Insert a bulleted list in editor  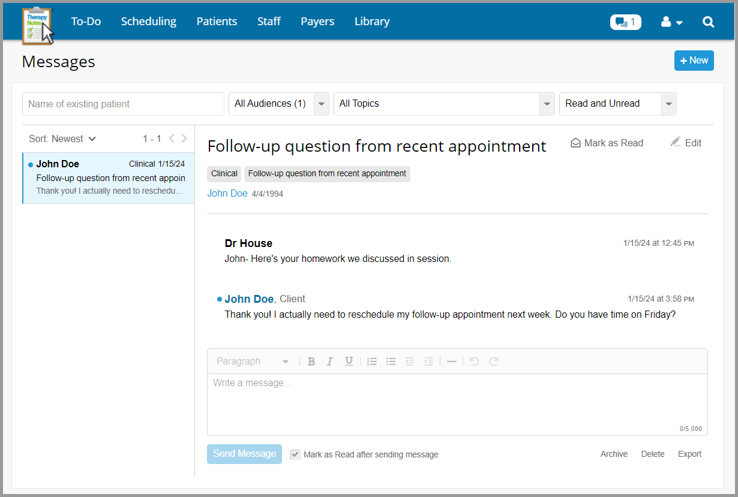[x=391, y=362]
